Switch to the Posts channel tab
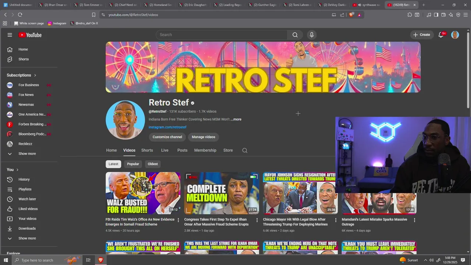Screen dimensions: 471x265 pyautogui.click(x=183, y=150)
